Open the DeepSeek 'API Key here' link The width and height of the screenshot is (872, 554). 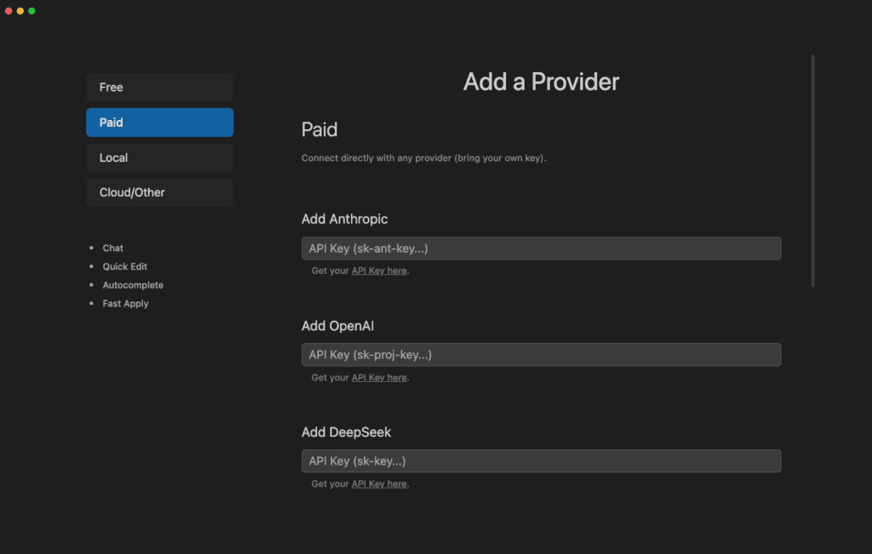tap(379, 484)
